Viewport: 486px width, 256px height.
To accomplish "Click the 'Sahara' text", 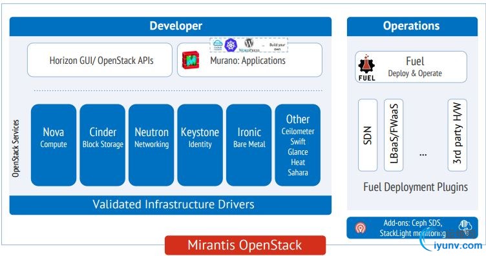I will (x=298, y=172).
